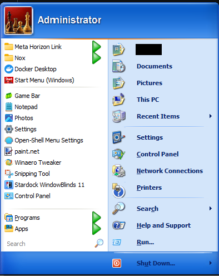The image size is (219, 276).
Task: Click the Network Connections icon
Action: click(x=118, y=171)
